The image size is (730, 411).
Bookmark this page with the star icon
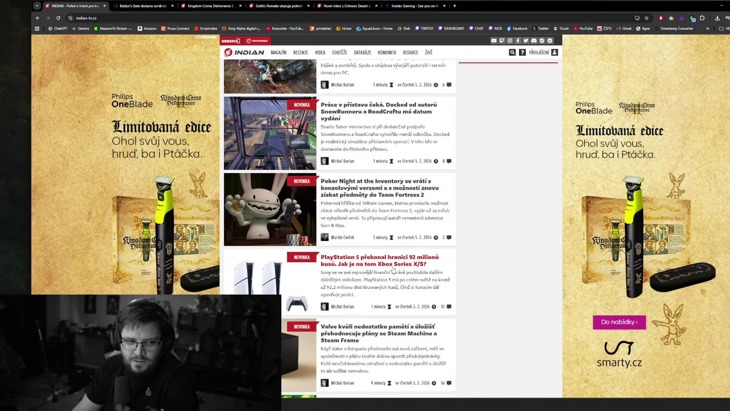tap(646, 18)
